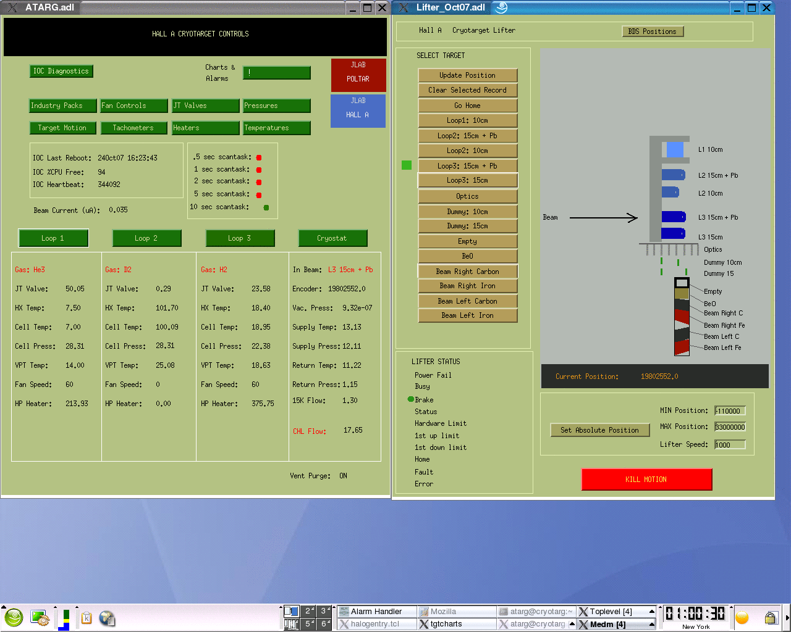Screen dimensions: 791x632
Task: Open the Charts & Alarms menu button
Action: 276,73
